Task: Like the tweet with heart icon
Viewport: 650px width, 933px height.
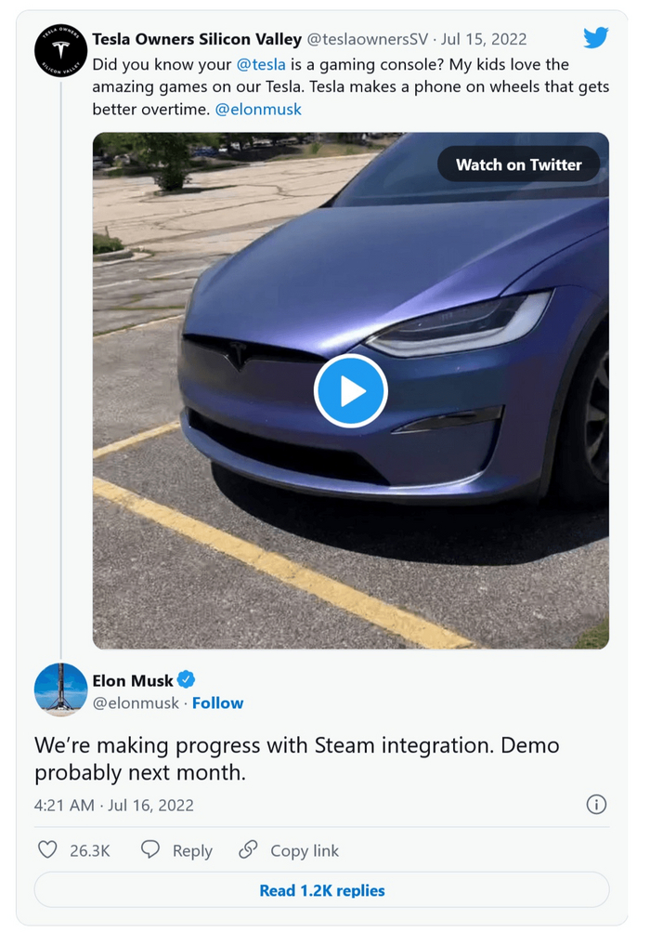Action: tap(47, 850)
